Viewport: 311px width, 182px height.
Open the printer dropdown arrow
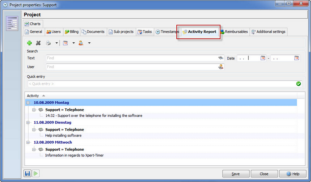(57, 43)
